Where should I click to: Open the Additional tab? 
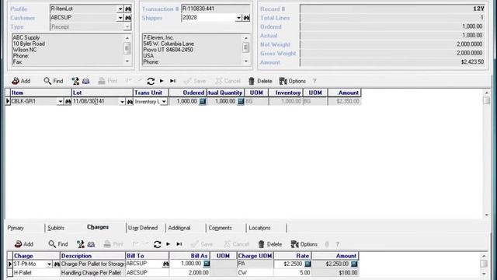(179, 228)
